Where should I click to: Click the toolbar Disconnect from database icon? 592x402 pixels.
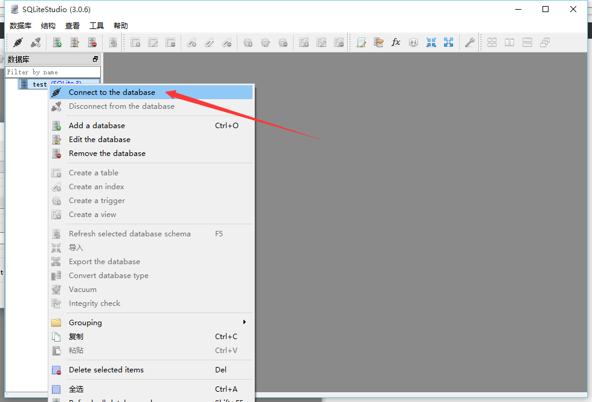[x=36, y=42]
